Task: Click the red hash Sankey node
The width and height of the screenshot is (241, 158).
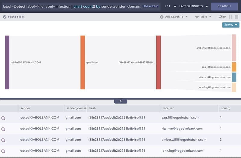Action: pos(158,62)
